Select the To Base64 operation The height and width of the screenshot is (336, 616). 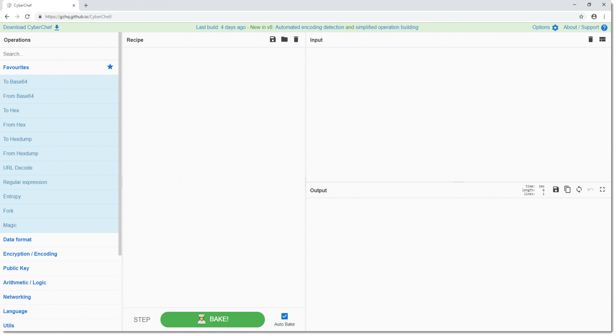pyautogui.click(x=59, y=82)
